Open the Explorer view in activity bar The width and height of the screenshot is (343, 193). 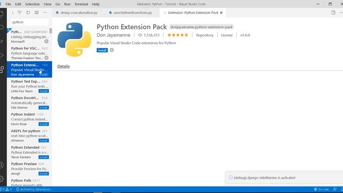click(2, 14)
